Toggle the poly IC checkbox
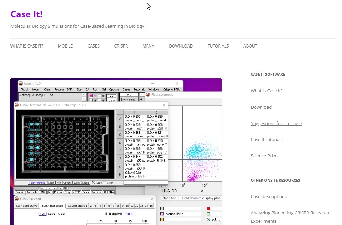The image size is (342, 225). tap(208, 219)
